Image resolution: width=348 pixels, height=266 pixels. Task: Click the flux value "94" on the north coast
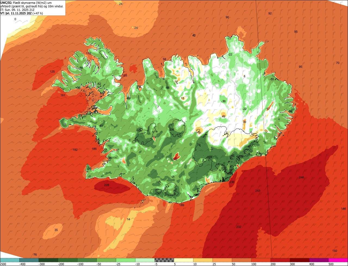coord(164,59)
